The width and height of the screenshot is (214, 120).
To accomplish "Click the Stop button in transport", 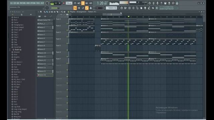I will coord(60,3).
